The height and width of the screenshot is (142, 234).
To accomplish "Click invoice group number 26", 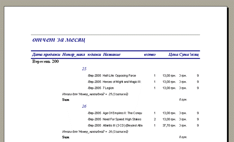I will 84,106.
